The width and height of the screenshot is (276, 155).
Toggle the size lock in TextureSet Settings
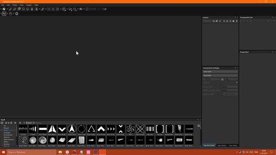(223, 79)
